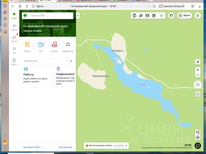Open the Избранное bookmarks category
206x154 pixels.
coord(68,46)
